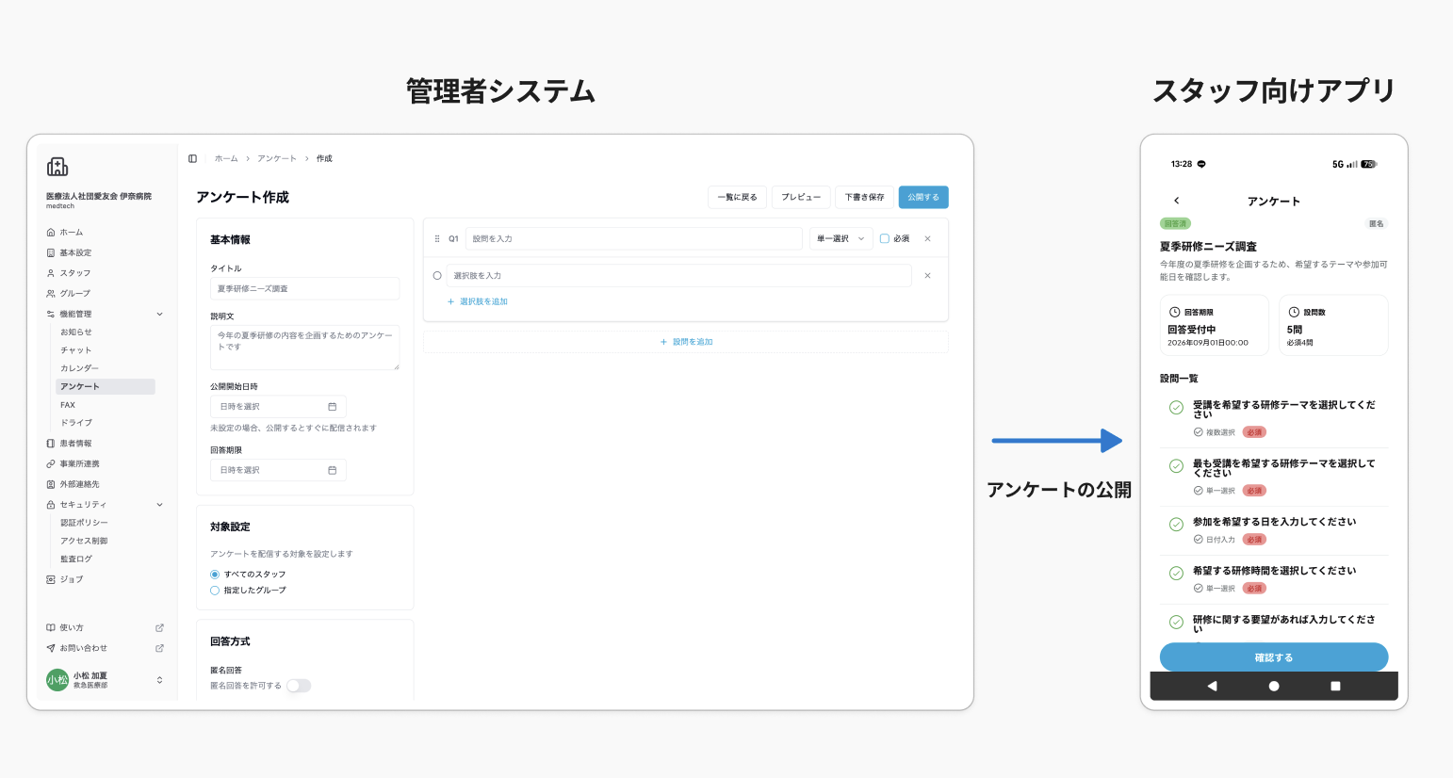Enable the 匿名回答を許可する switch
Viewport: 1453px width, 778px height.
299,686
